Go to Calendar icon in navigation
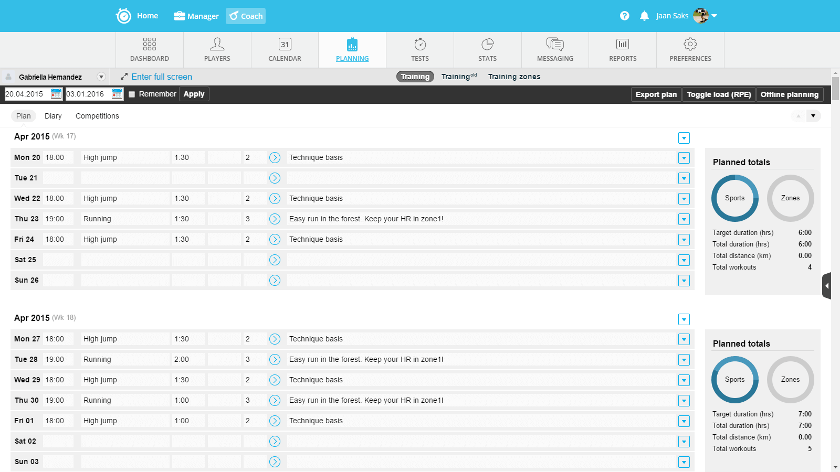This screenshot has width=840, height=472. (x=285, y=45)
